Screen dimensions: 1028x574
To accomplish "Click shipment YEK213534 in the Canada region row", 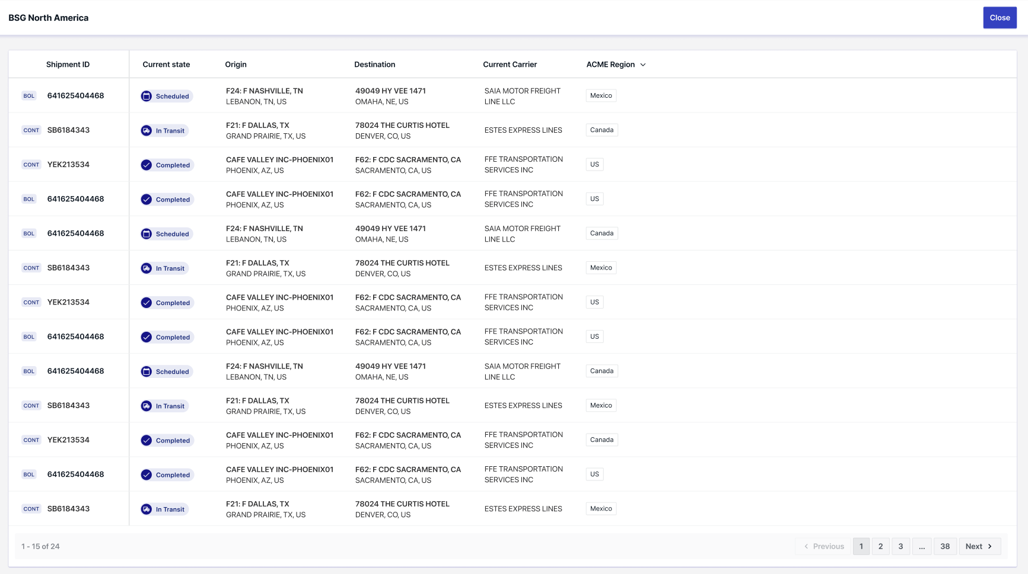I will point(68,440).
